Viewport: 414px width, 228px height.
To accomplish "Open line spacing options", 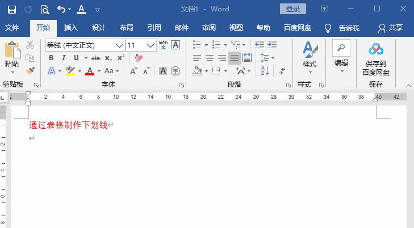I will pos(264,58).
